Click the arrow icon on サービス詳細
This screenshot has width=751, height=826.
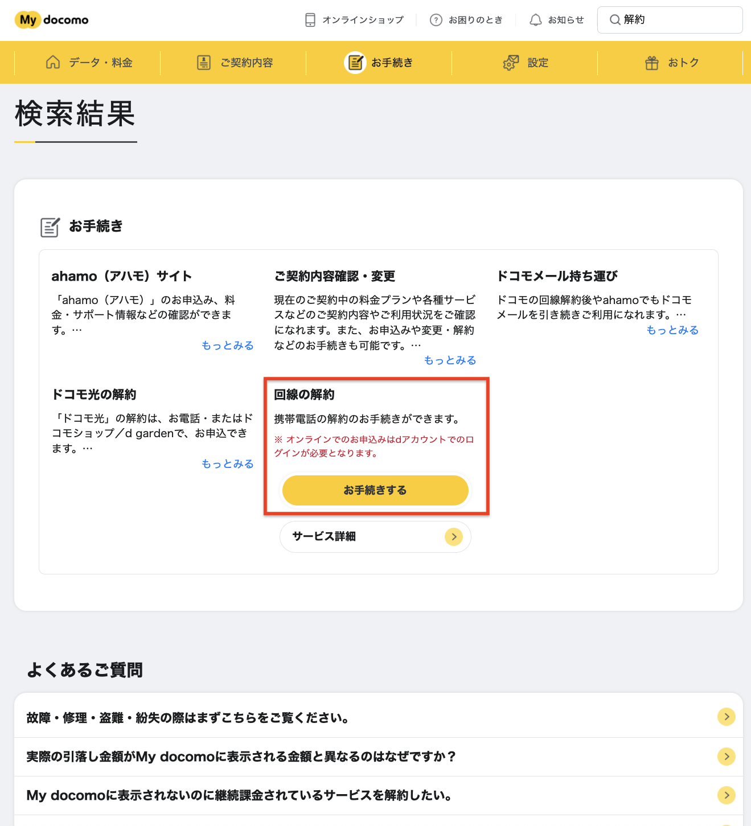pyautogui.click(x=454, y=537)
